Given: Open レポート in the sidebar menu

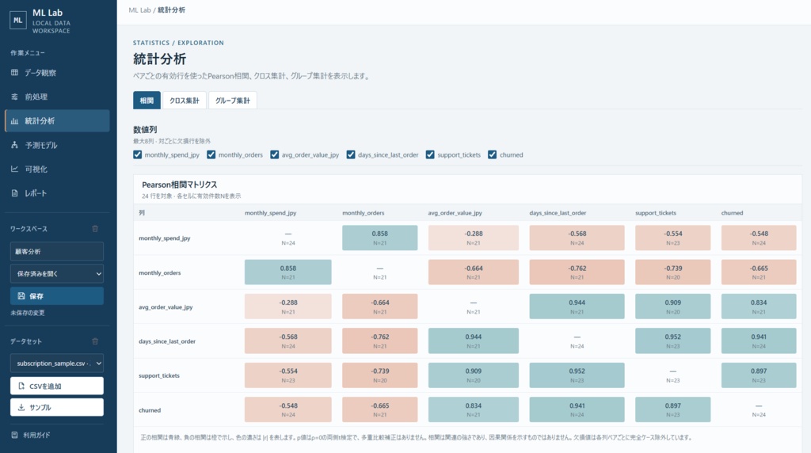Looking at the screenshot, I should (x=57, y=193).
